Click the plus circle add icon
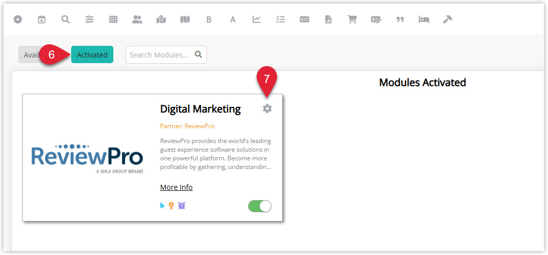This screenshot has width=548, height=255. [18, 19]
